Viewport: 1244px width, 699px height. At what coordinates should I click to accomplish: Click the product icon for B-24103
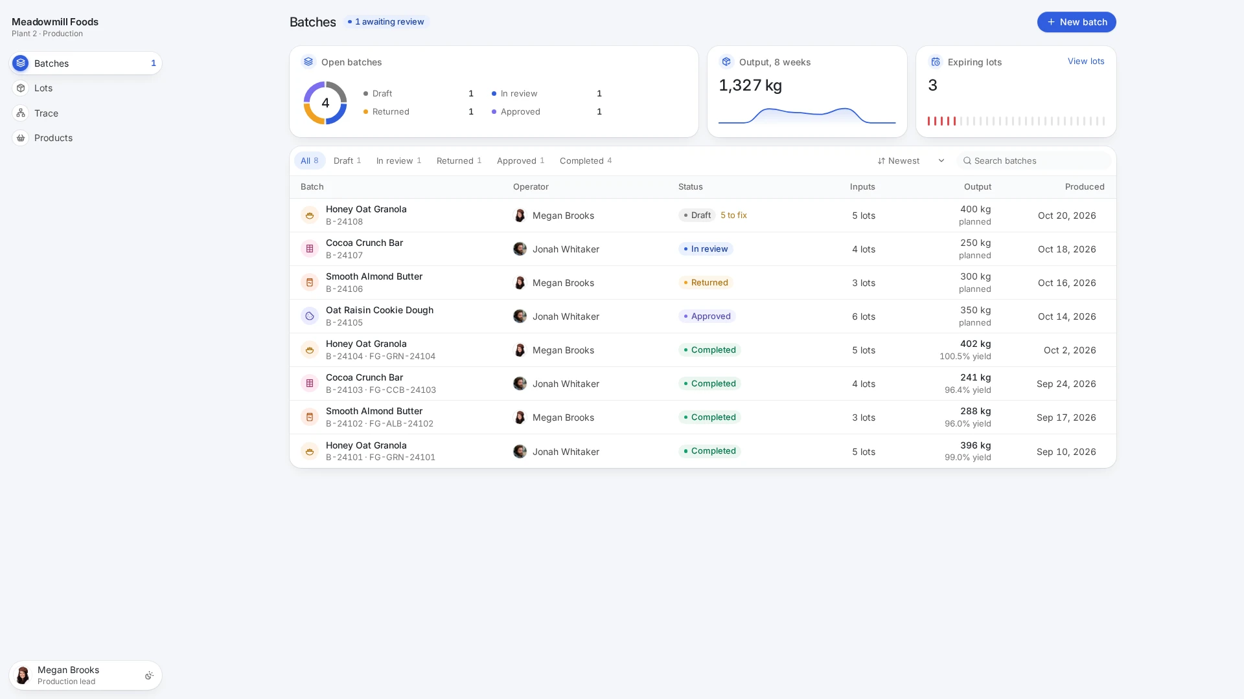(x=310, y=384)
